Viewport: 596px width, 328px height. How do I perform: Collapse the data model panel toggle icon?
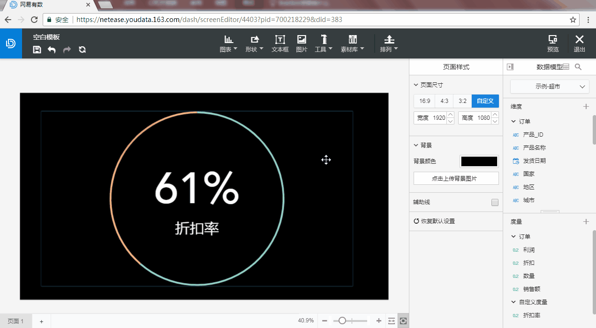point(510,67)
